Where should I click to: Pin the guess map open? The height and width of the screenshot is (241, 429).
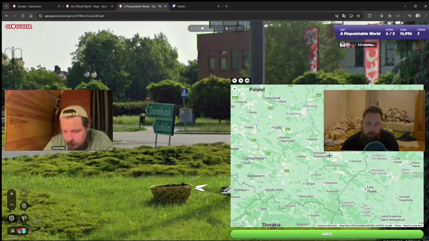[x=247, y=80]
